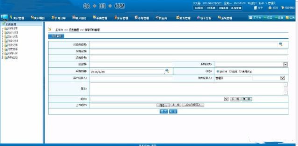
Task: Select the 执行中 status radio button
Action: [218, 72]
